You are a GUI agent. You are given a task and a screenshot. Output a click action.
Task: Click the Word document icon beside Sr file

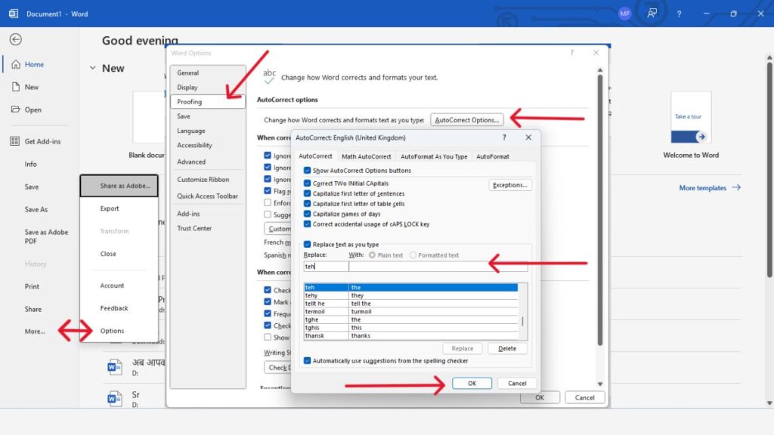[115, 396]
